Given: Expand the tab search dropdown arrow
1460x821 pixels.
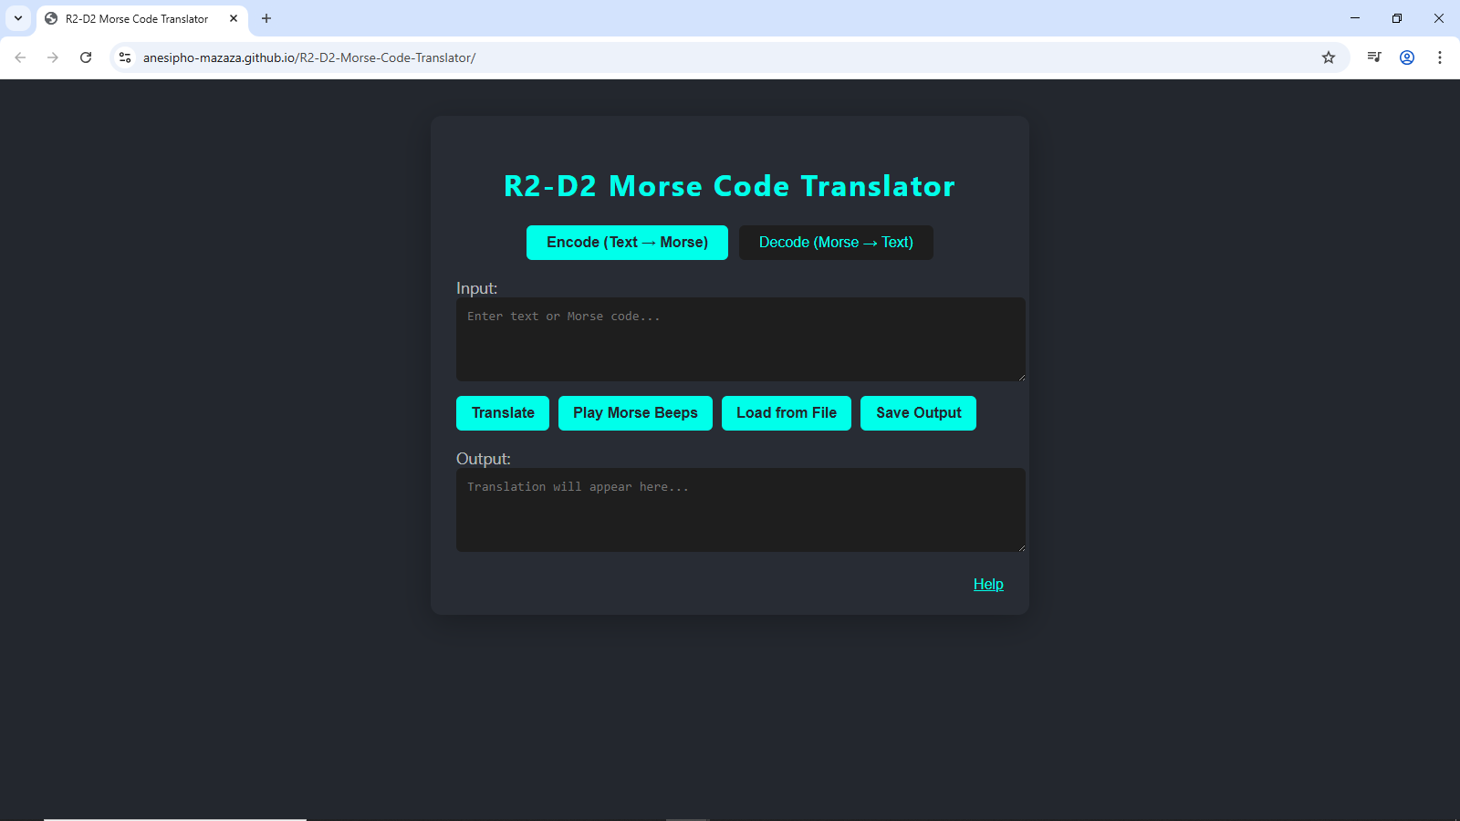Looking at the screenshot, I should 18,18.
